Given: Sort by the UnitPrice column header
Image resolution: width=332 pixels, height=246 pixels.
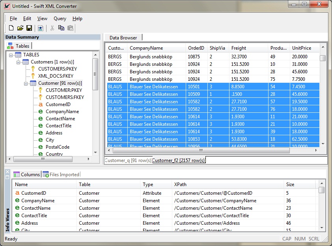Looking at the screenshot, I should [x=304, y=48].
